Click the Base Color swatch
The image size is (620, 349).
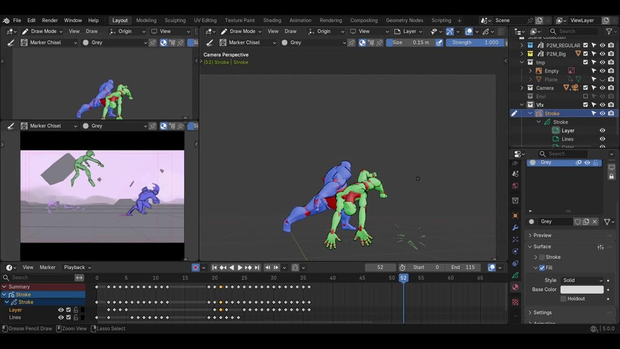pyautogui.click(x=582, y=289)
